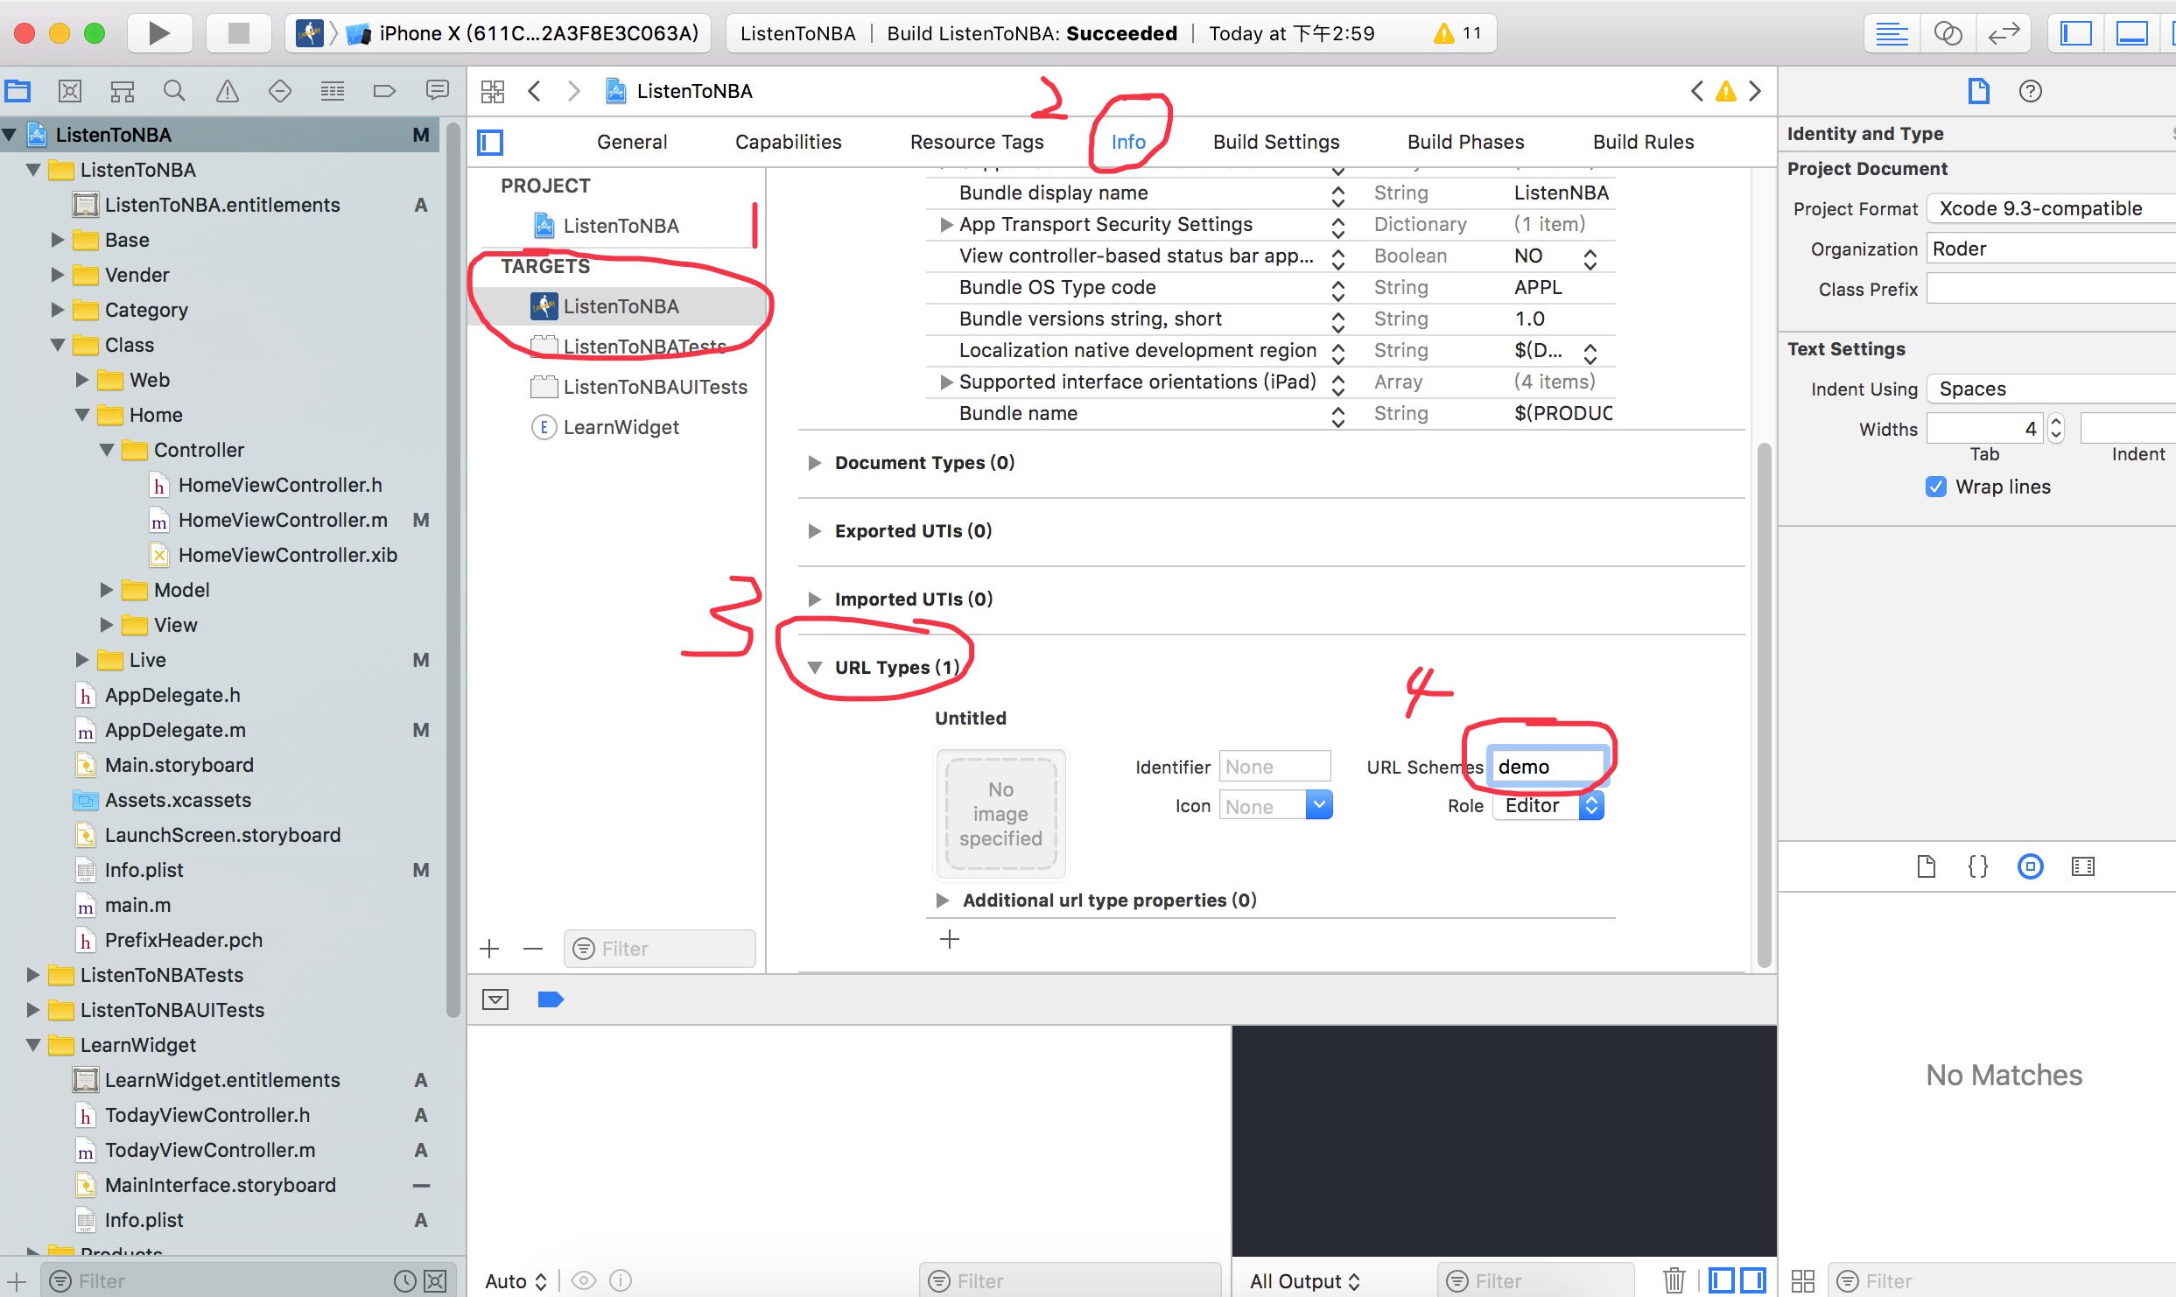Uncheck the Wrap lines checkbox
This screenshot has width=2176, height=1297.
coord(1935,487)
